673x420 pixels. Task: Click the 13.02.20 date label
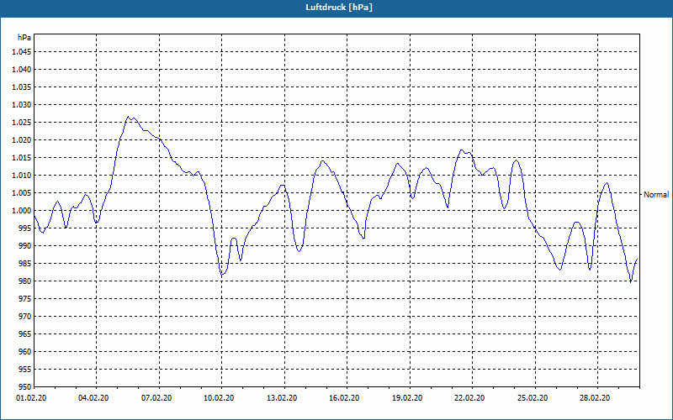(281, 398)
